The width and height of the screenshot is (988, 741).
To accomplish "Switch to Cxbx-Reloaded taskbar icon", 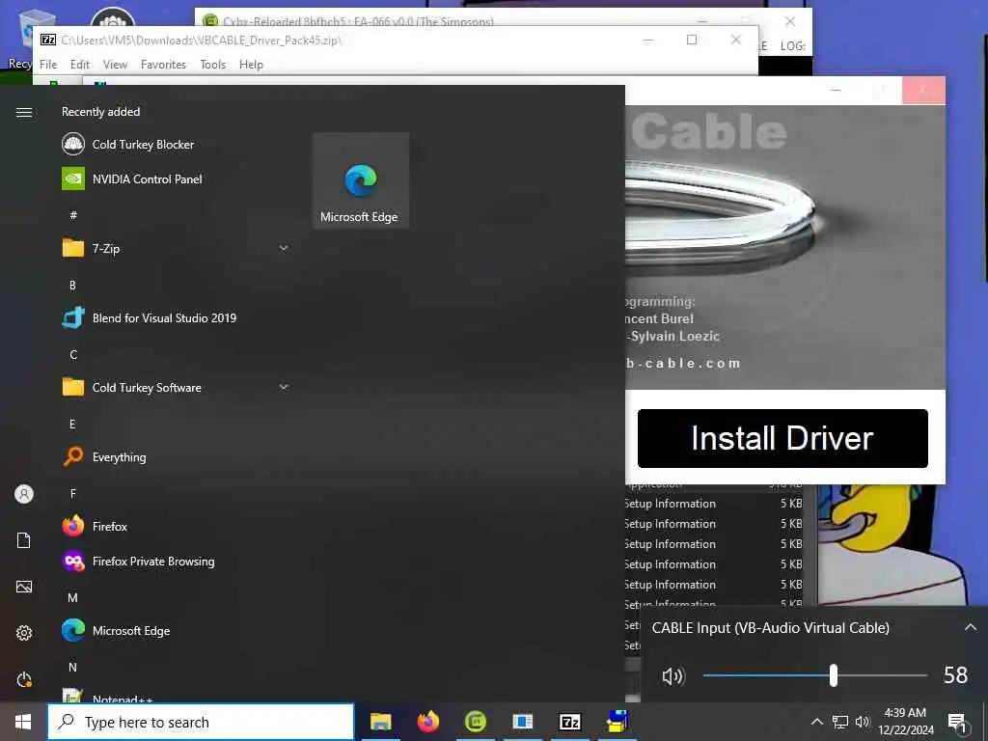I will (476, 722).
